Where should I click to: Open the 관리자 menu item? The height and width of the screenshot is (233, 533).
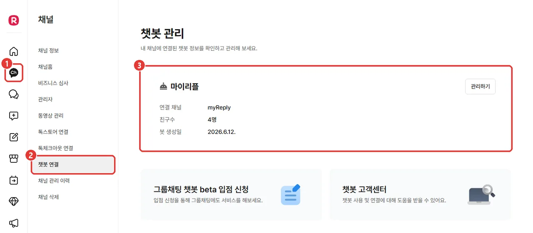click(45, 99)
